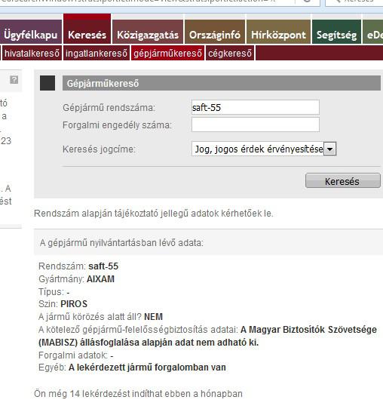Click the dark square Gépjárműkereső panel icon
Image resolution: width=383 pixels, height=409 pixels.
point(47,83)
